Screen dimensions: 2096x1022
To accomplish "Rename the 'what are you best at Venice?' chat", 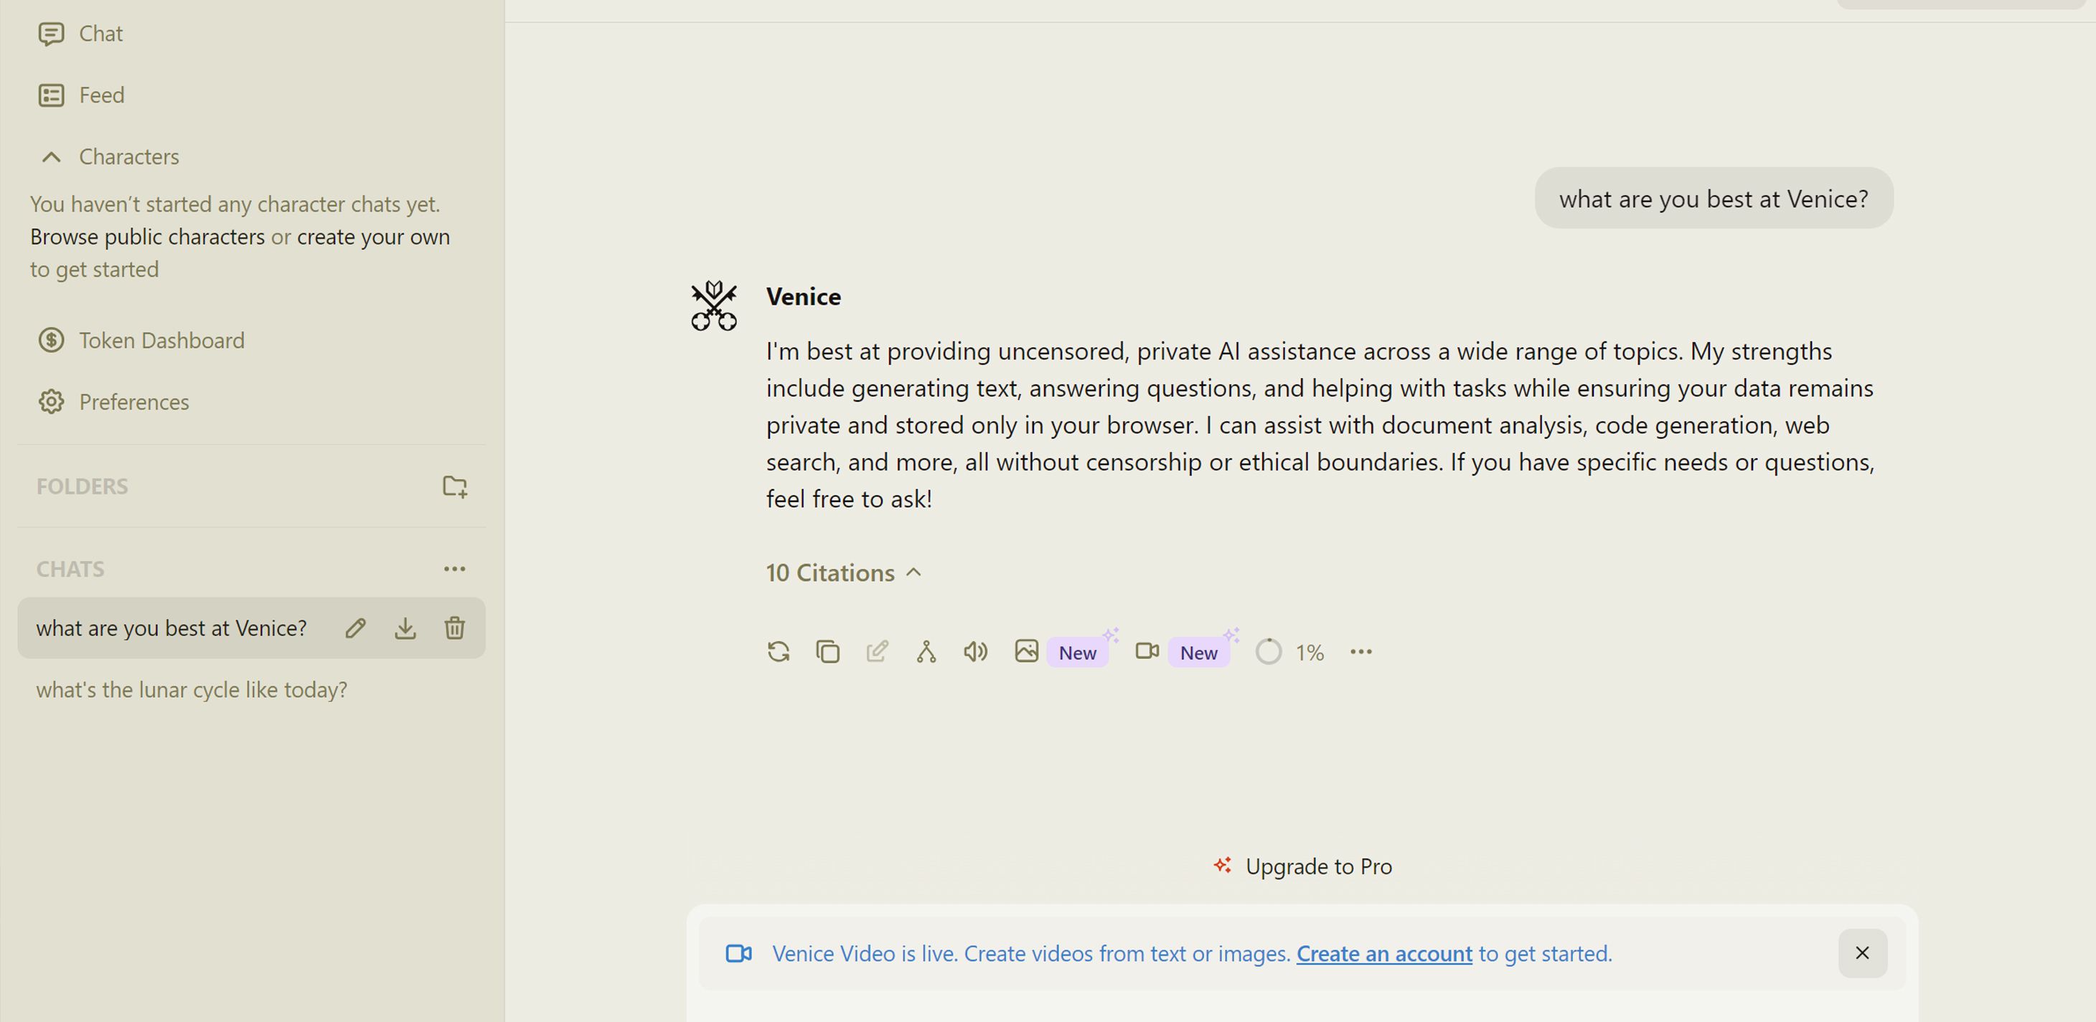I will [356, 628].
